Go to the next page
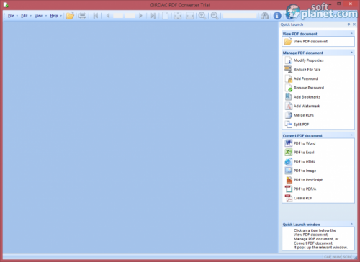 click(140, 16)
